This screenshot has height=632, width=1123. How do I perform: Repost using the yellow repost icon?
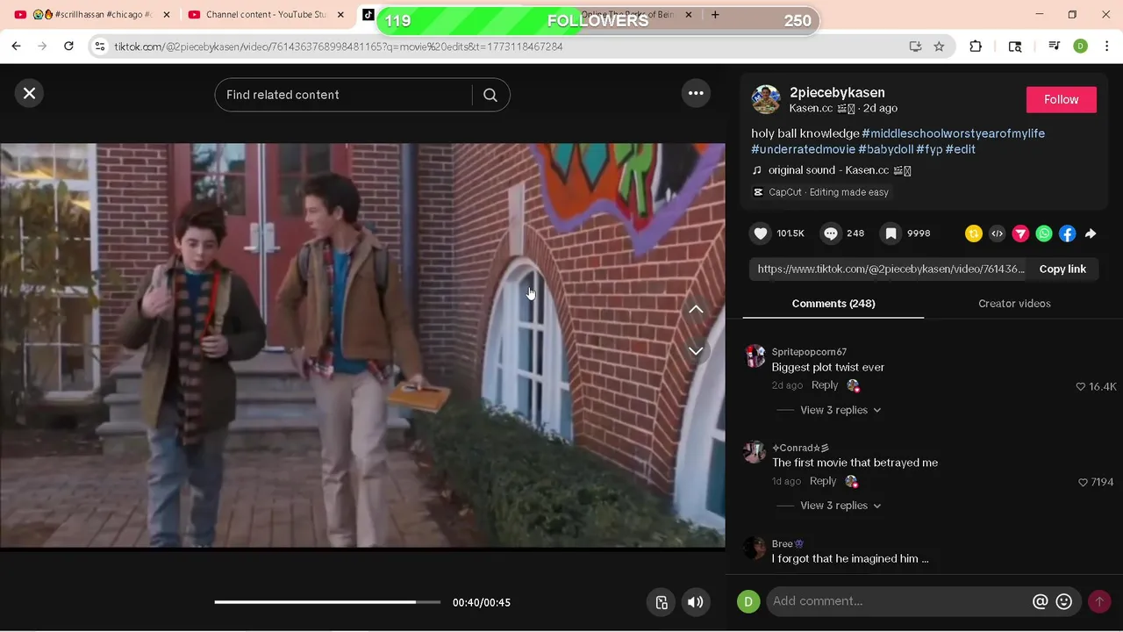coord(973,233)
